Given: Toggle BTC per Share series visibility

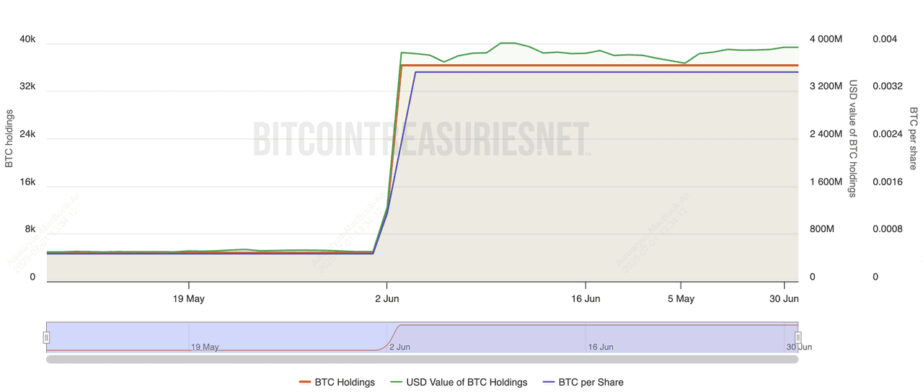Looking at the screenshot, I should click(591, 382).
